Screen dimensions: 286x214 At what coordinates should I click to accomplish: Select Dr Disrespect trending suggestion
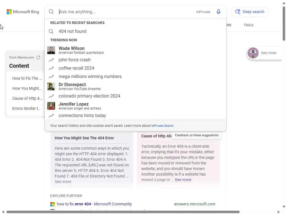pyautogui.click(x=135, y=86)
